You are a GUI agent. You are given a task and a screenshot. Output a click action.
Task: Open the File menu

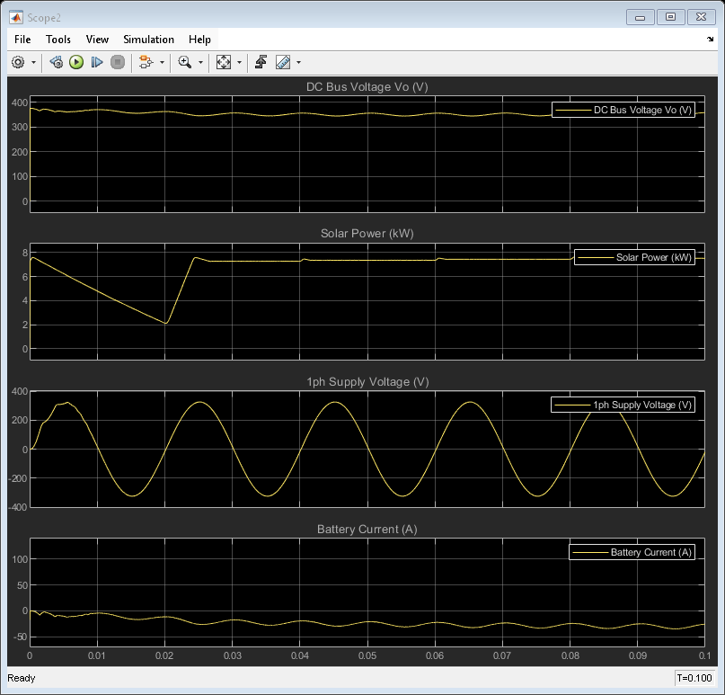click(22, 40)
